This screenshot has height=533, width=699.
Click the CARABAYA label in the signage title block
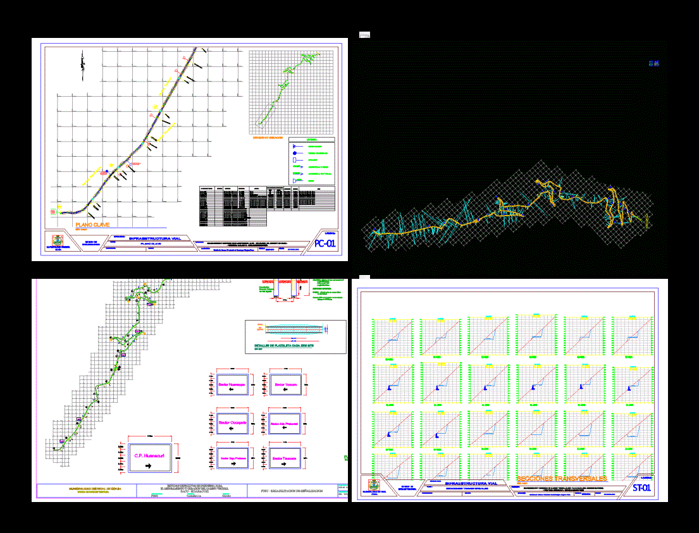(x=194, y=496)
